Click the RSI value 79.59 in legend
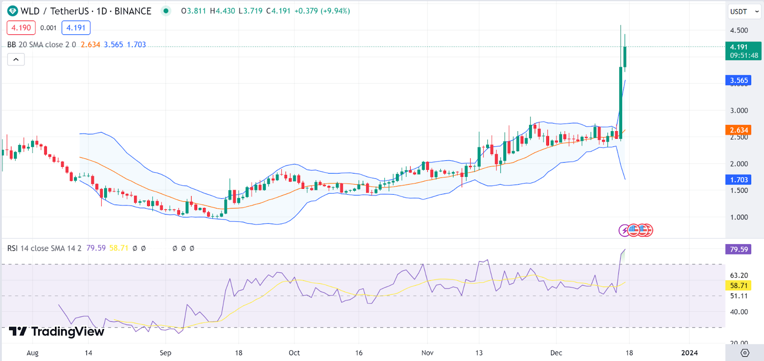Screen dimensions: 764x361 [96, 248]
